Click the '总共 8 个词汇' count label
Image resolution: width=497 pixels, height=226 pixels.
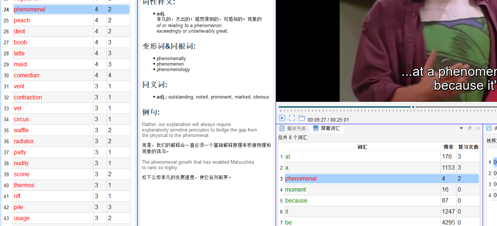293,138
